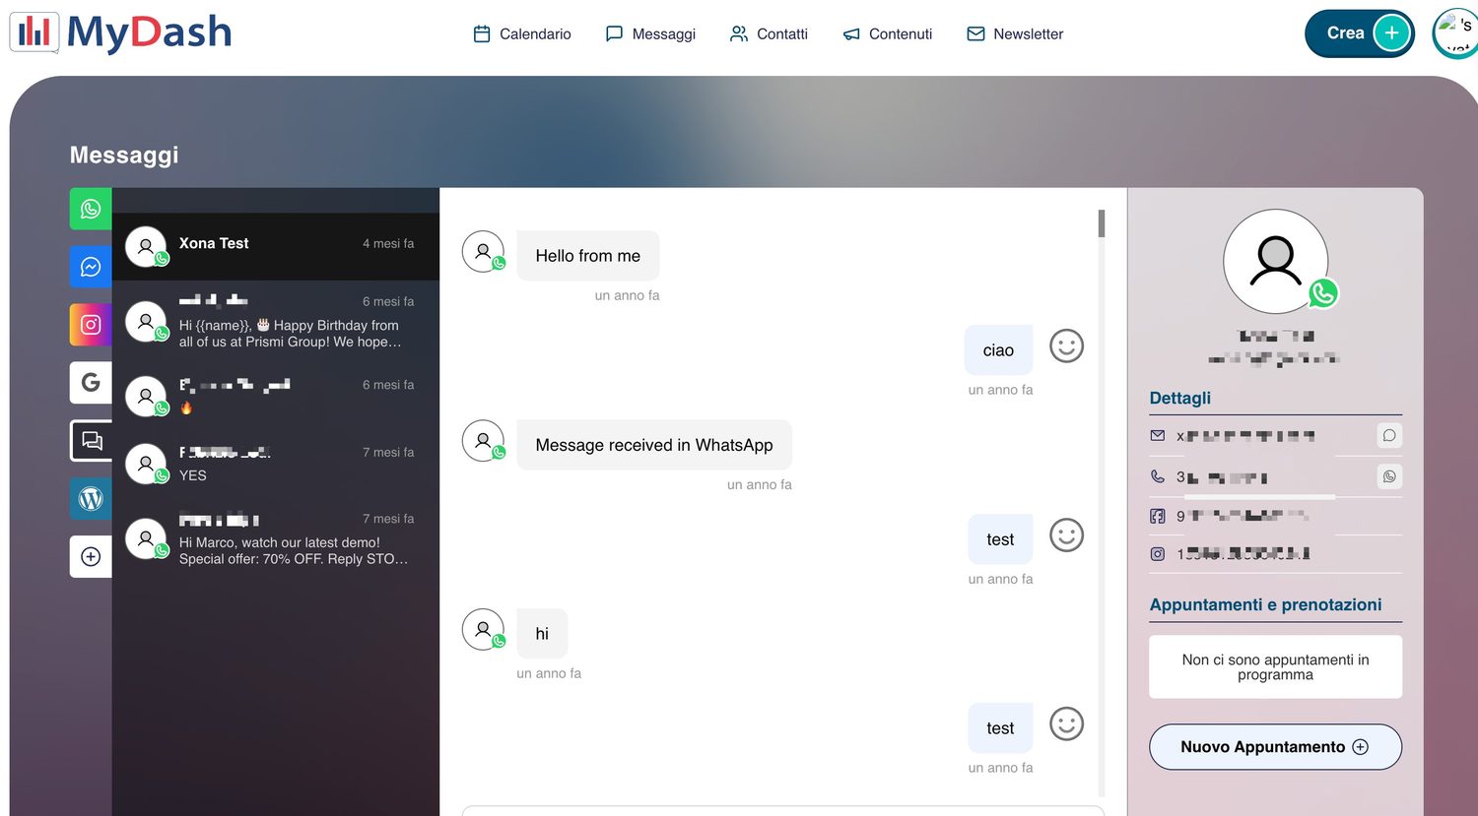This screenshot has height=816, width=1478.
Task: Add a new channel with plus icon
Action: click(91, 557)
